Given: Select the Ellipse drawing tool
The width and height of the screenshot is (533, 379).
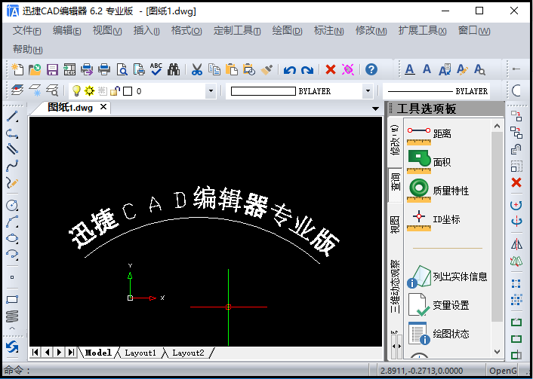Looking at the screenshot, I should [x=12, y=238].
